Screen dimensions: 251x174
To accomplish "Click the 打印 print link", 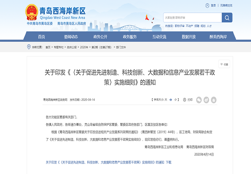I will (x=190, y=100).
